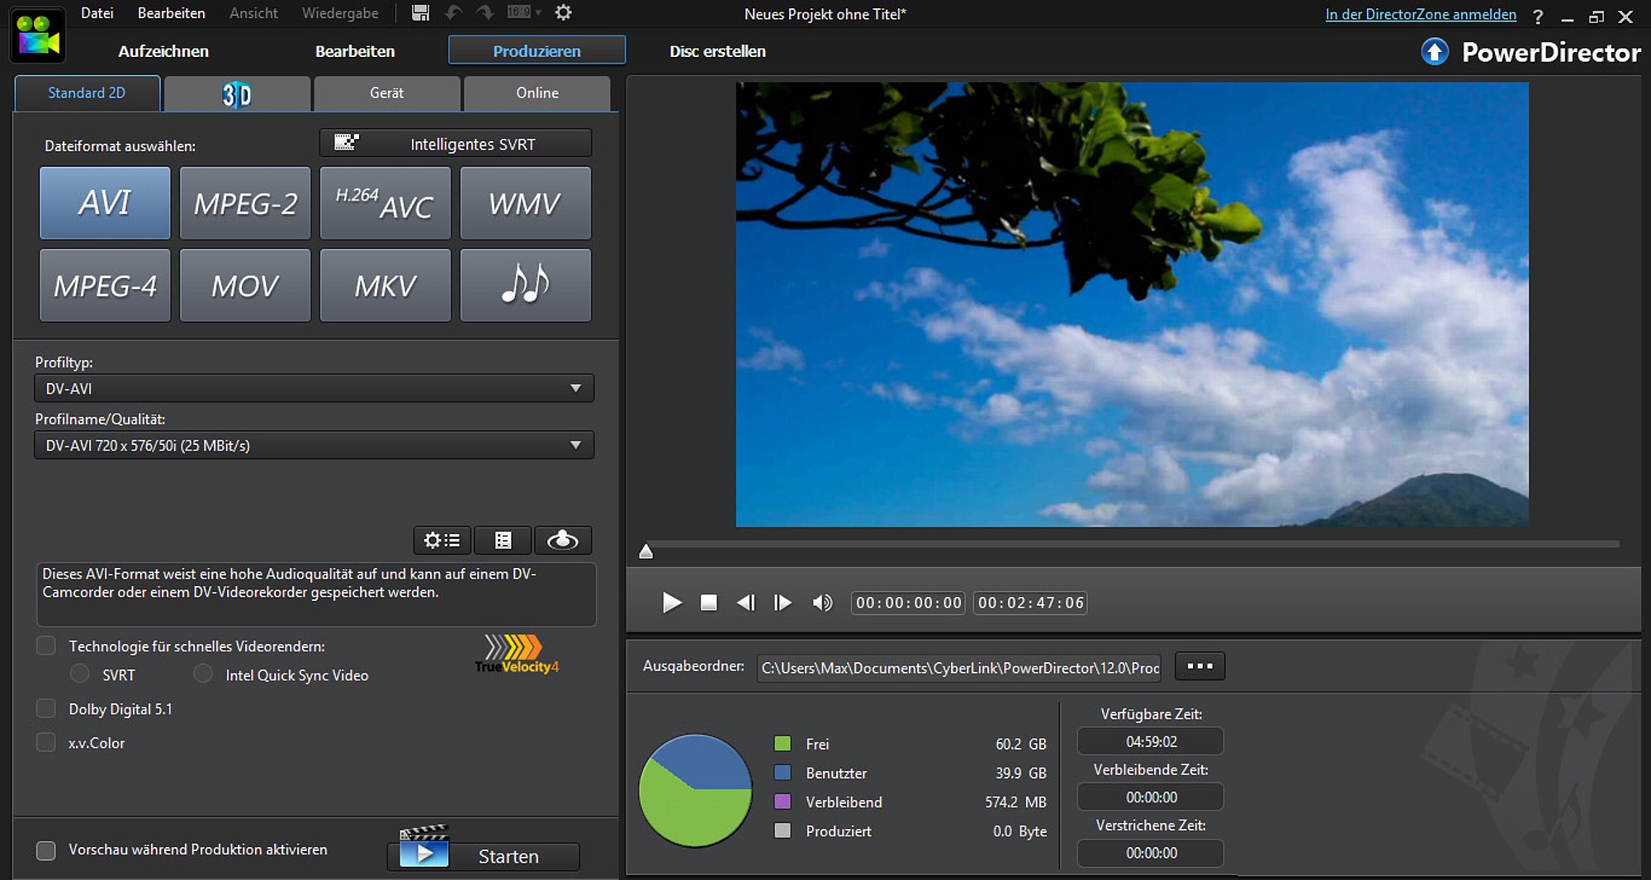The width and height of the screenshot is (1651, 880).
Task: Enable preview during production checkbox
Action: pos(46,850)
